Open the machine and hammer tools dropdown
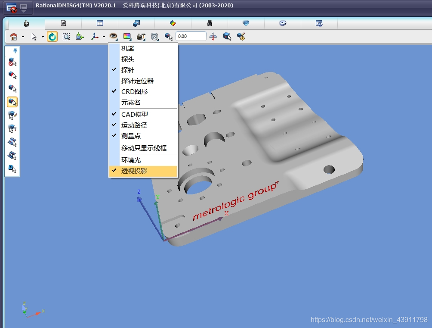This screenshot has width=432, height=328. click(141, 37)
